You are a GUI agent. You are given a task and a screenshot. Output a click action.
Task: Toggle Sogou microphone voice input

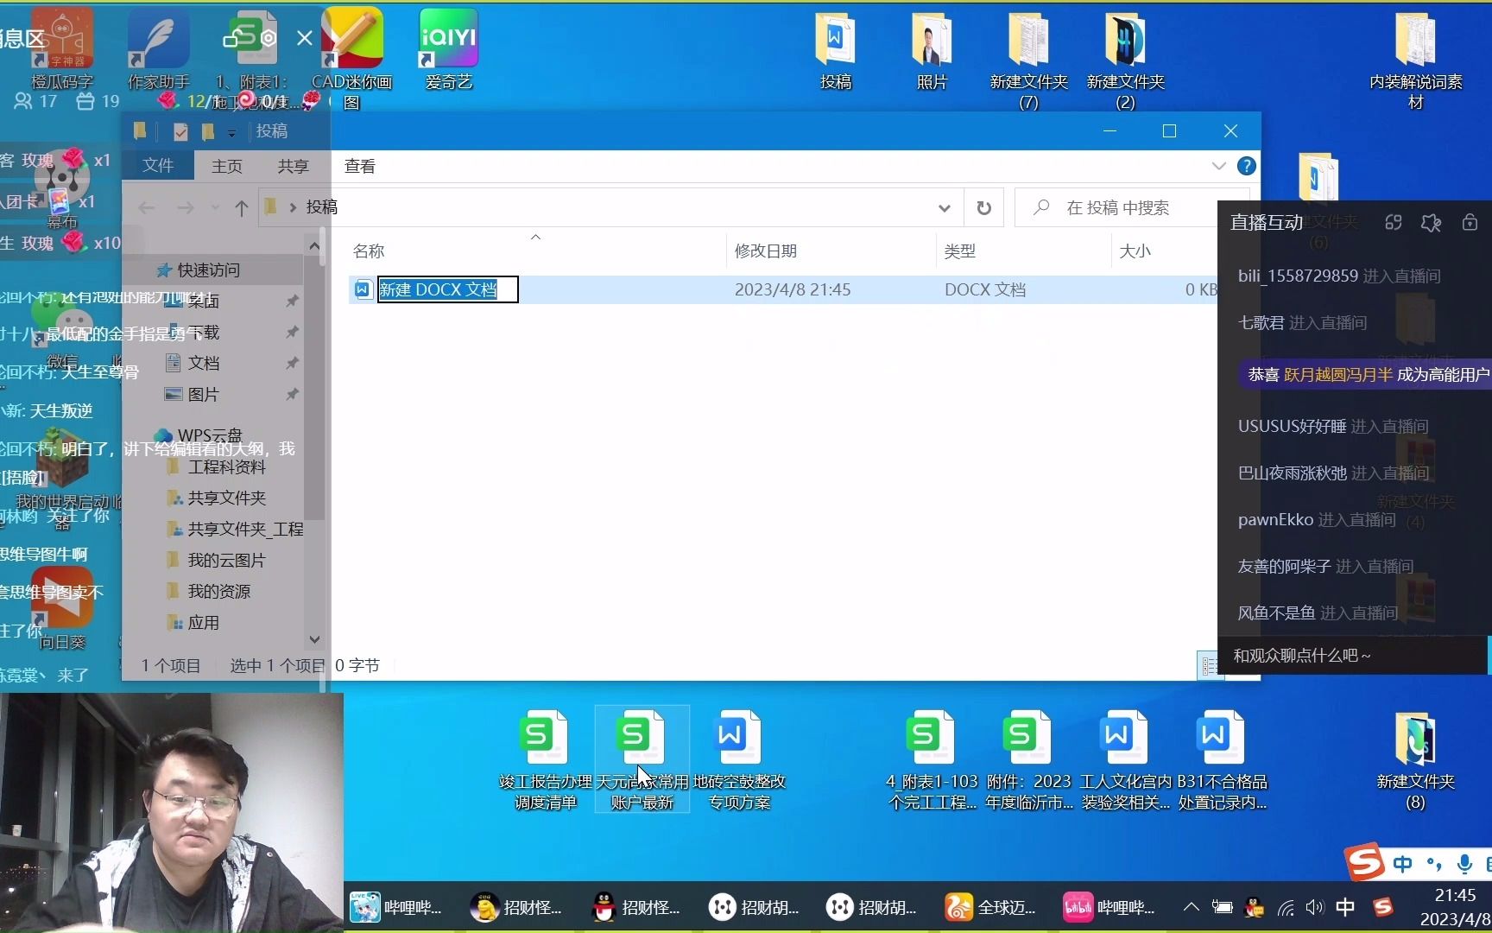click(x=1464, y=863)
